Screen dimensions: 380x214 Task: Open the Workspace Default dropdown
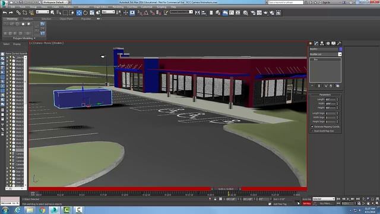pos(56,2)
